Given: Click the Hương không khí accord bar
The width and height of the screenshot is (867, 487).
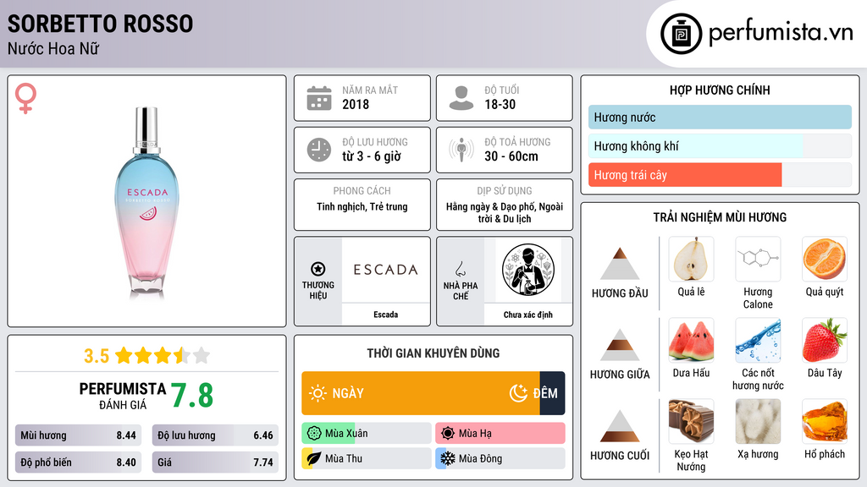Looking at the screenshot, I should [x=720, y=145].
